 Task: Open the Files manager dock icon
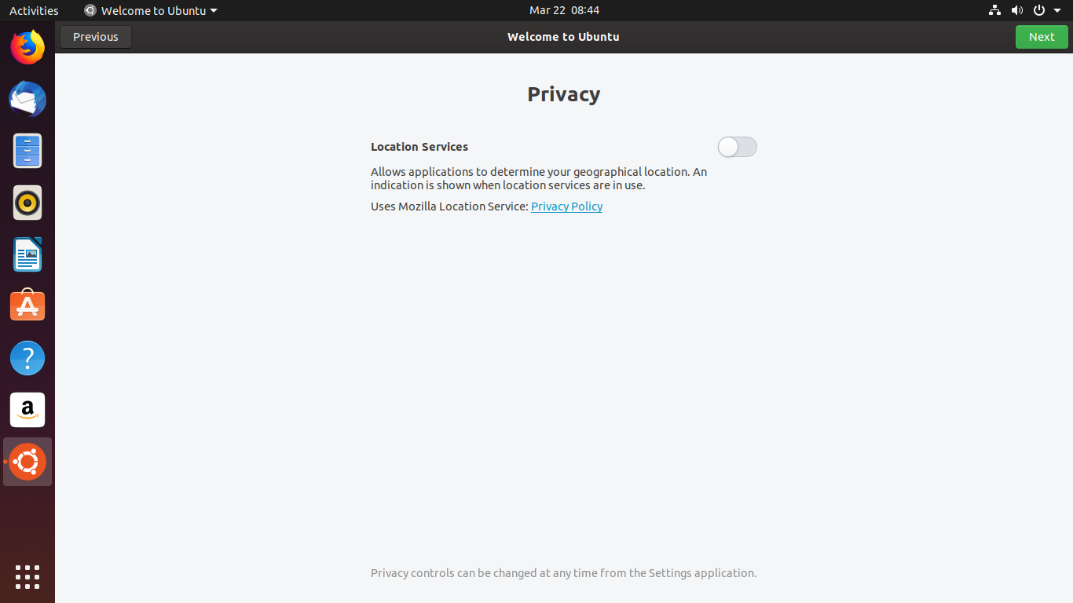tap(27, 151)
